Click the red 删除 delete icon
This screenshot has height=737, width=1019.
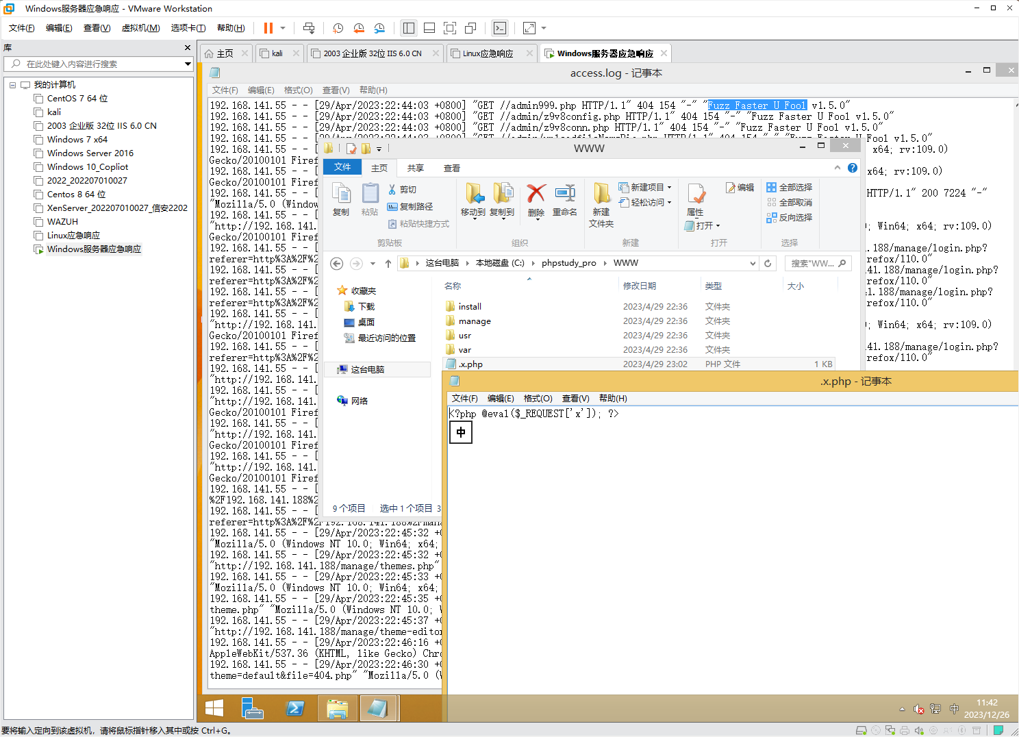tap(536, 200)
